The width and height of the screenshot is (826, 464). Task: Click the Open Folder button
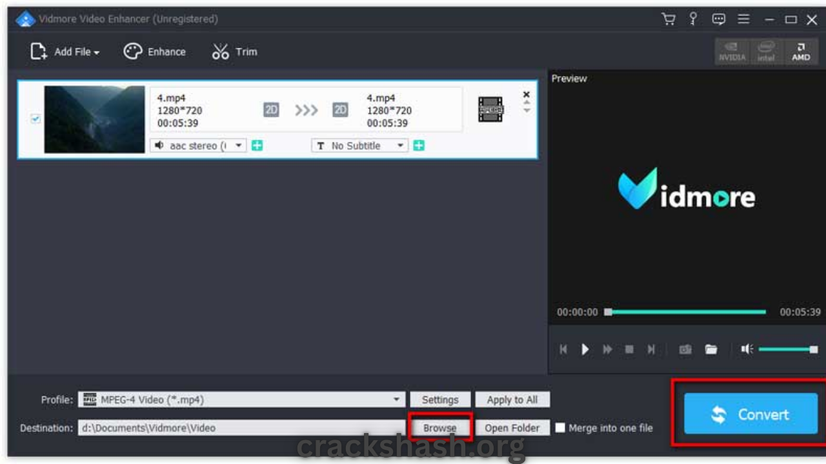click(x=512, y=428)
